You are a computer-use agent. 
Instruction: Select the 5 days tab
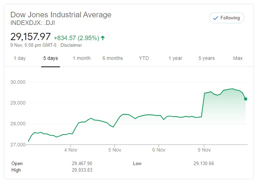[50, 58]
